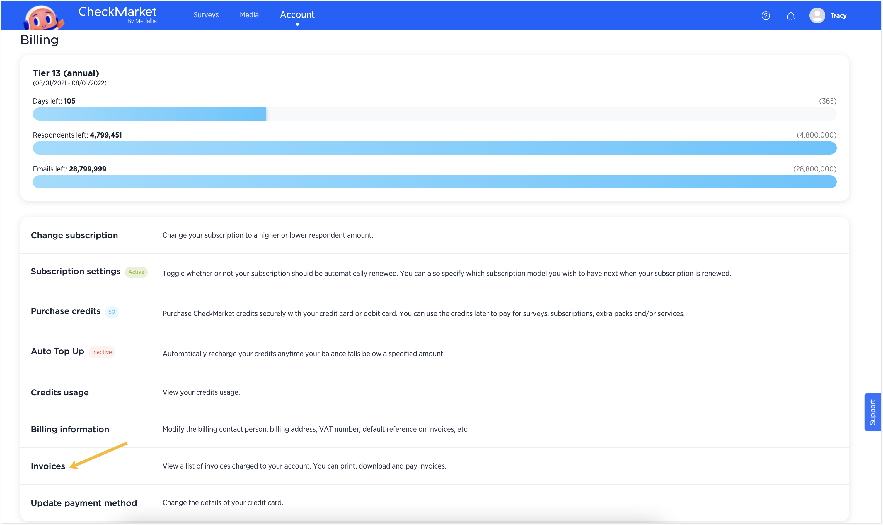The image size is (883, 525).
Task: Click the $0 credits badge
Action: click(x=112, y=312)
